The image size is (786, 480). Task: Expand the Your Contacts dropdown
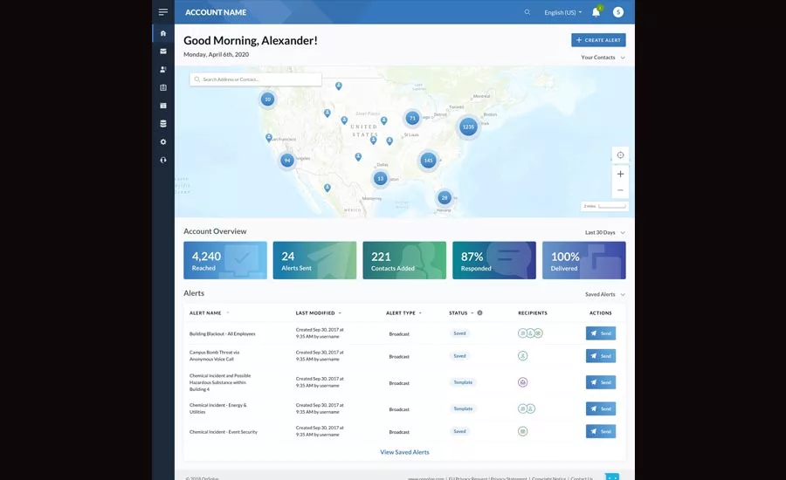pos(603,58)
